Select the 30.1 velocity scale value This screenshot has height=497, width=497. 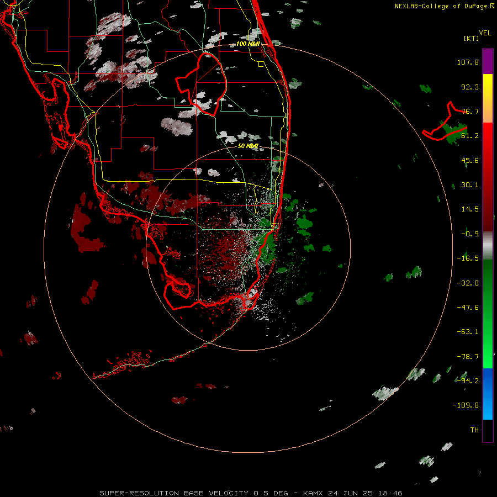tap(470, 185)
